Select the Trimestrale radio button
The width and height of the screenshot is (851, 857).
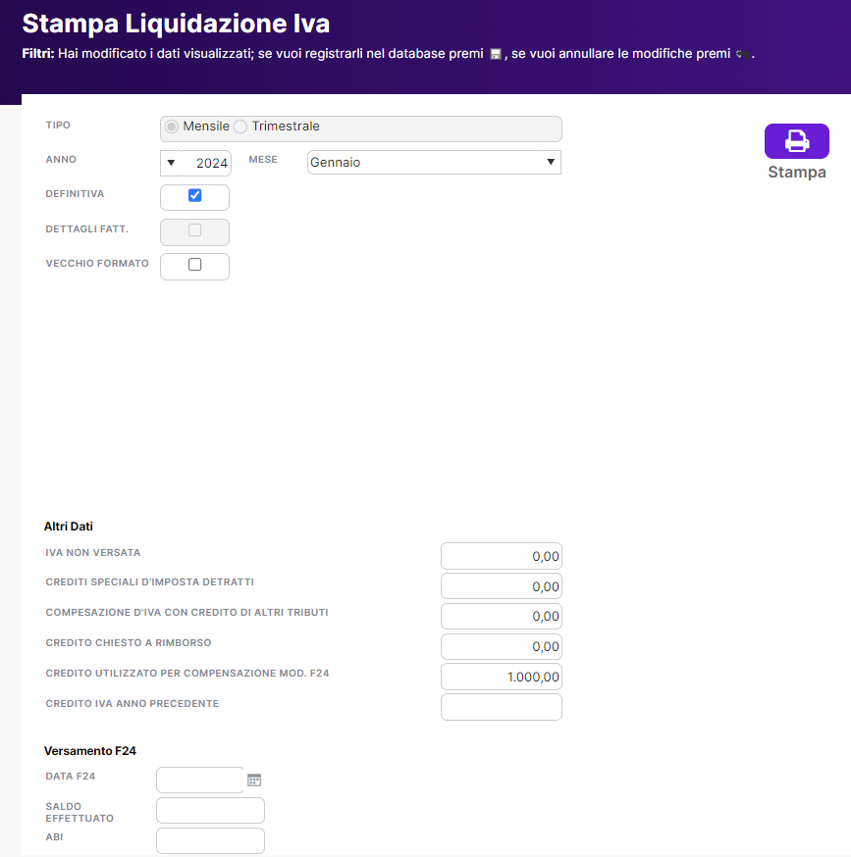pos(240,126)
